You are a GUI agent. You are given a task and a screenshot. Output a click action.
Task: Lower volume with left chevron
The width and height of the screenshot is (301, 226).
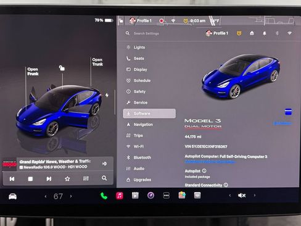pyautogui.click(x=230, y=195)
